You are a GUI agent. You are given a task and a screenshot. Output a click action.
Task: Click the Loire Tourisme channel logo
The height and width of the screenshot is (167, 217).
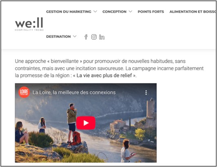point(24,92)
